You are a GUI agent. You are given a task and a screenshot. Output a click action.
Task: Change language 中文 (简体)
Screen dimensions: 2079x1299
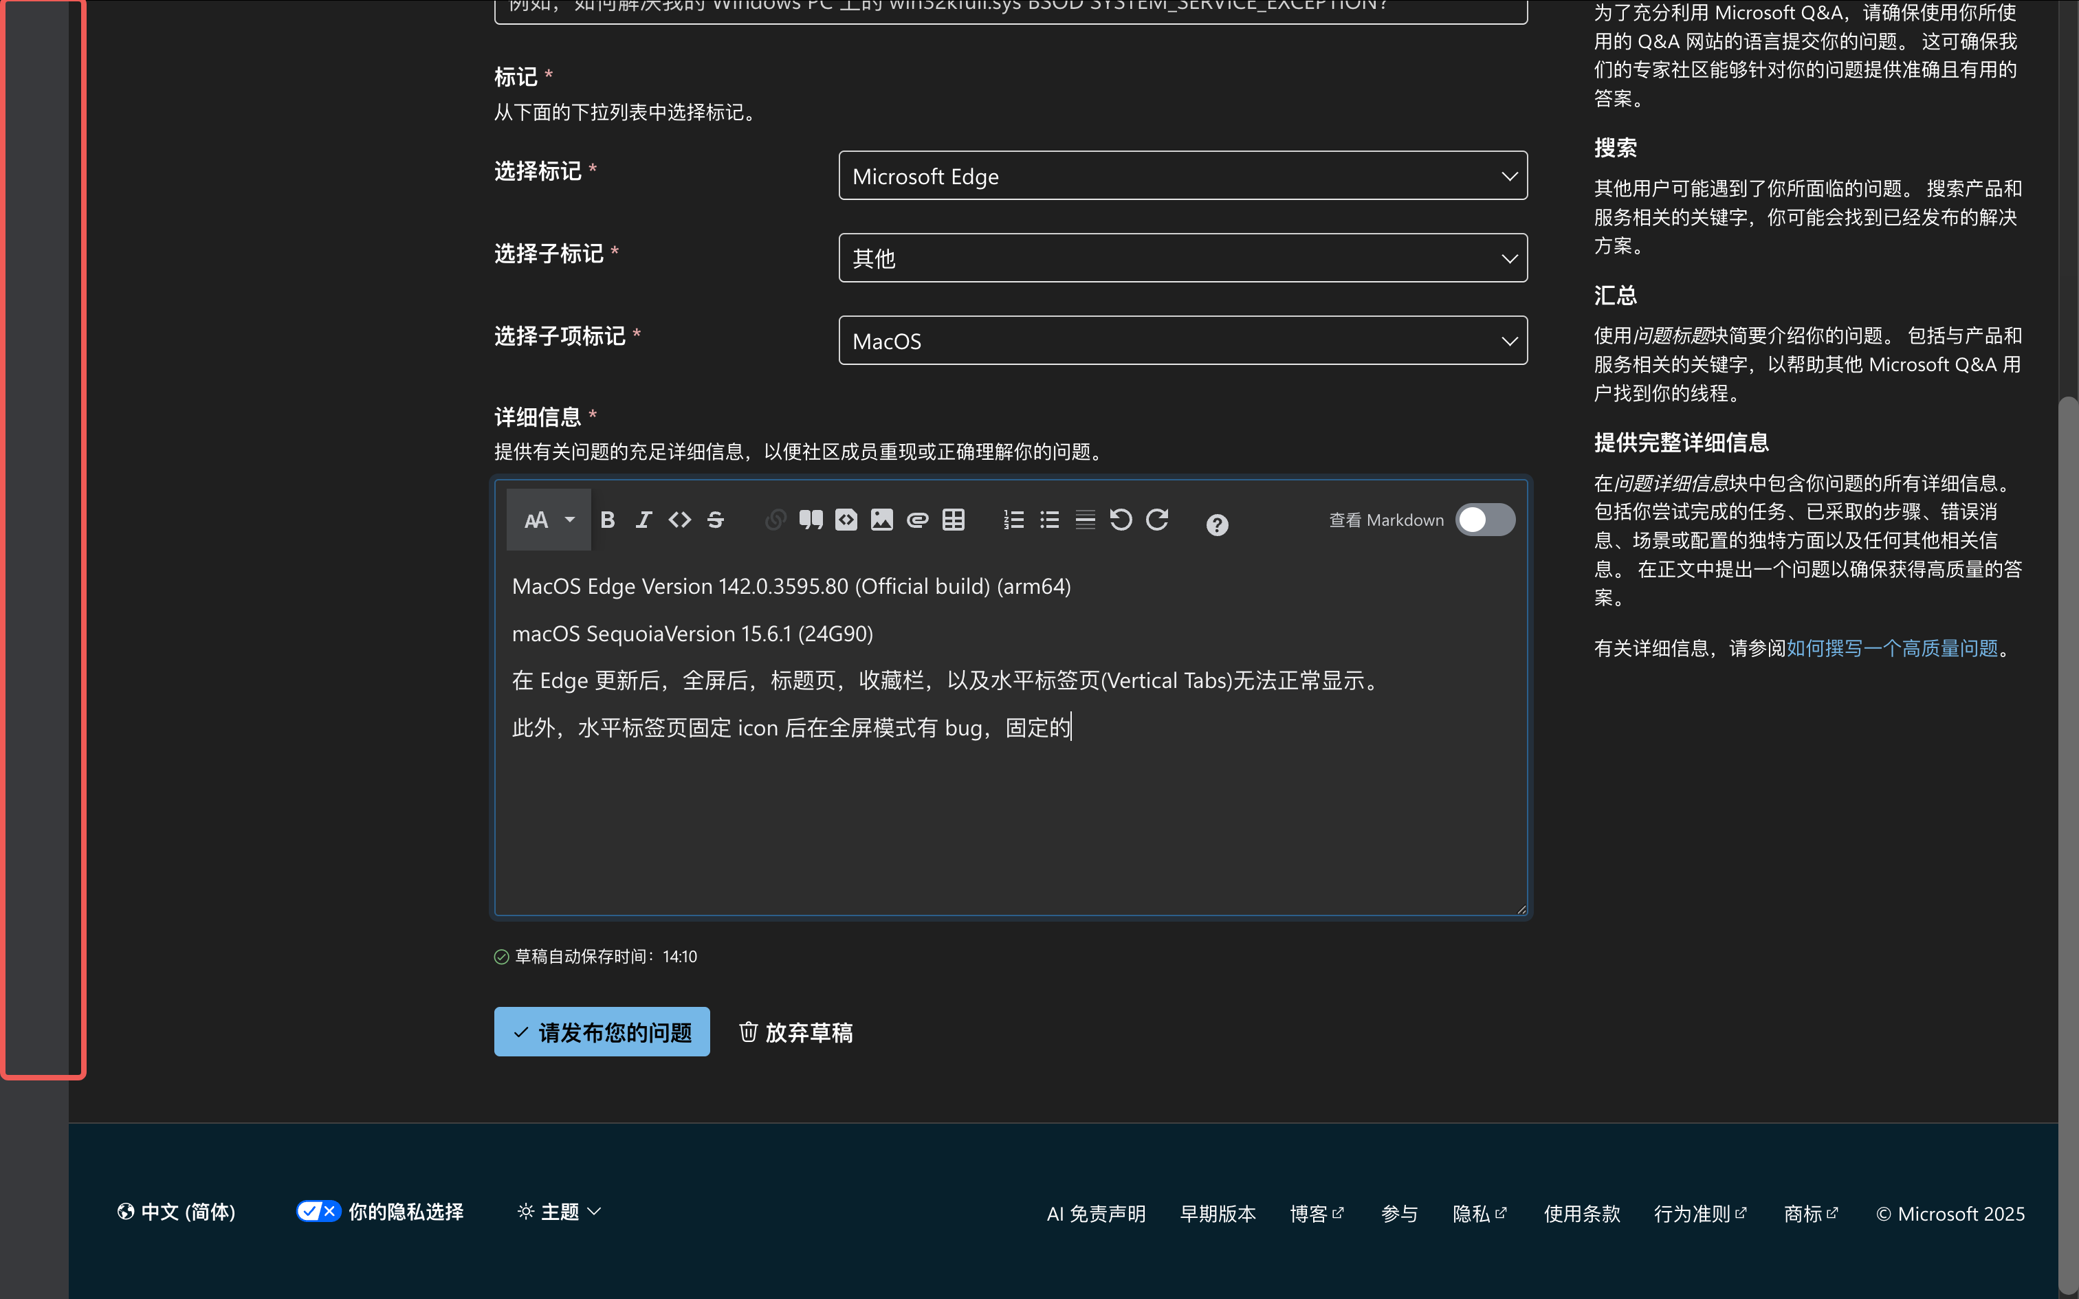click(x=176, y=1211)
